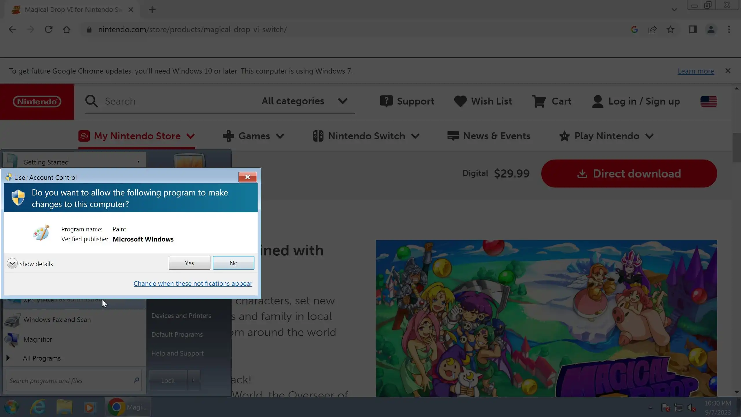Open Change when these notifications appear link
The width and height of the screenshot is (741, 417).
[193, 284]
